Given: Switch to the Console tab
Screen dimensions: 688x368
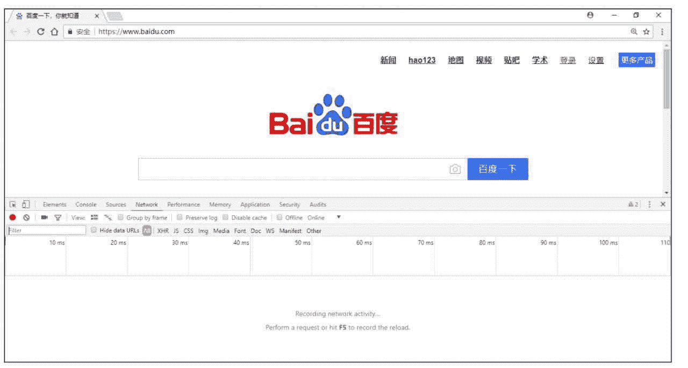Looking at the screenshot, I should [86, 204].
